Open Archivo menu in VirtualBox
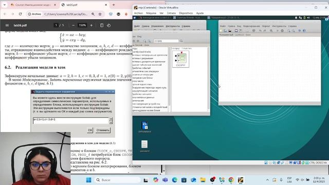This screenshot has height=185, width=329. (138, 13)
